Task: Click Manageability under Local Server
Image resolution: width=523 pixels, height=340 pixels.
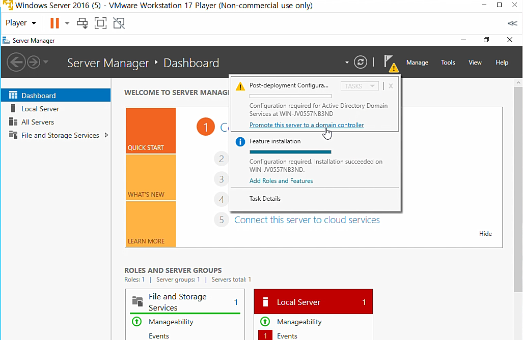Action: (299, 322)
